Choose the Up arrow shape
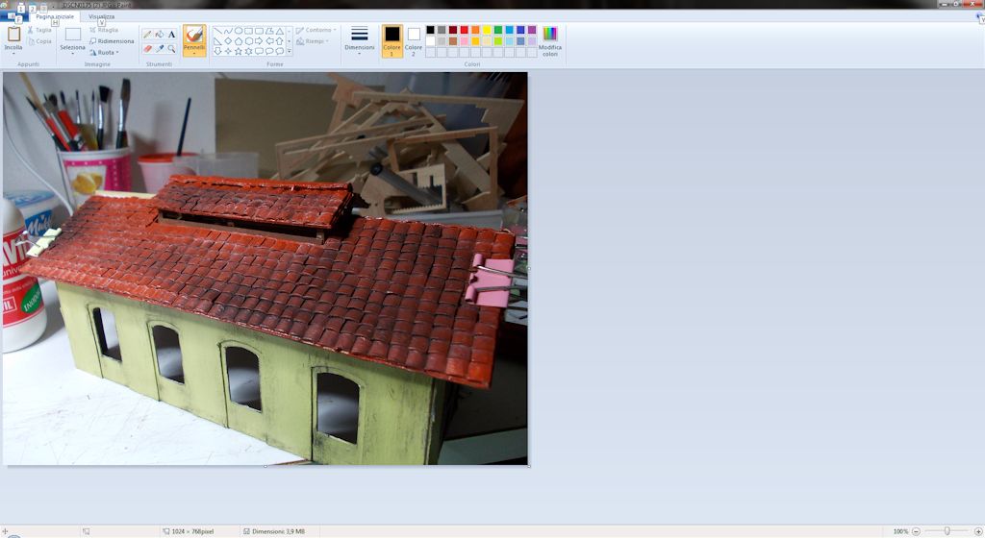985x538 pixels. pos(280,40)
